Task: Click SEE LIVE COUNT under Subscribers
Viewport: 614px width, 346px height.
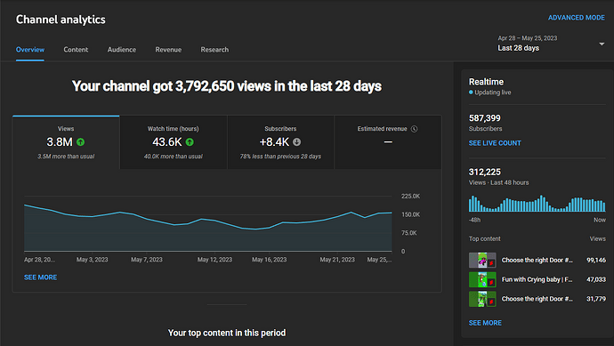Action: 495,143
